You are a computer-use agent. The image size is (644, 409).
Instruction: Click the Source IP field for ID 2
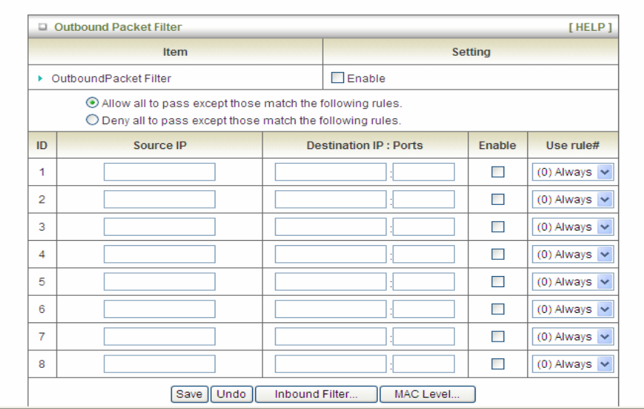click(x=160, y=199)
